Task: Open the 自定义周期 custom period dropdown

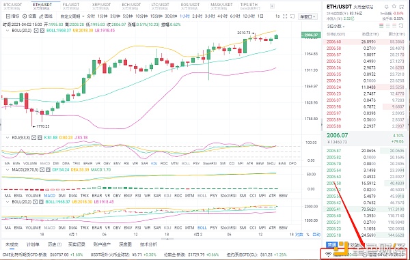Action: click(72, 16)
